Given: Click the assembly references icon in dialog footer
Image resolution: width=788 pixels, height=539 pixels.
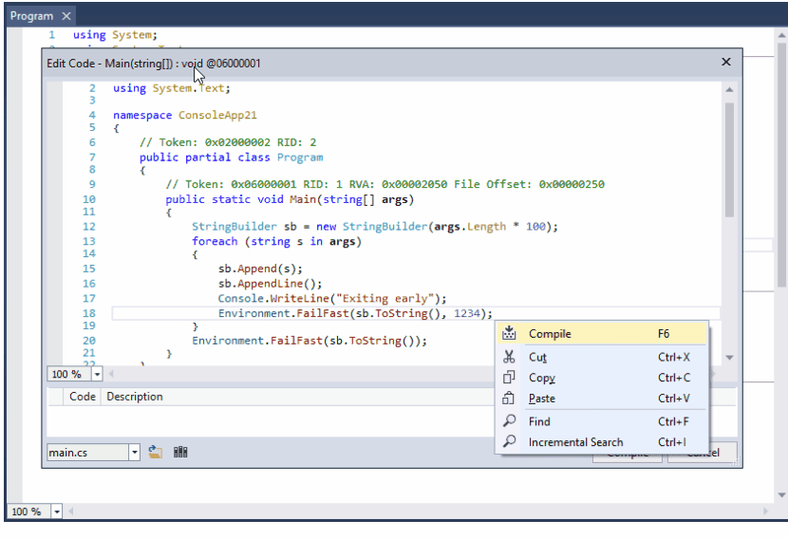Looking at the screenshot, I should pos(180,453).
